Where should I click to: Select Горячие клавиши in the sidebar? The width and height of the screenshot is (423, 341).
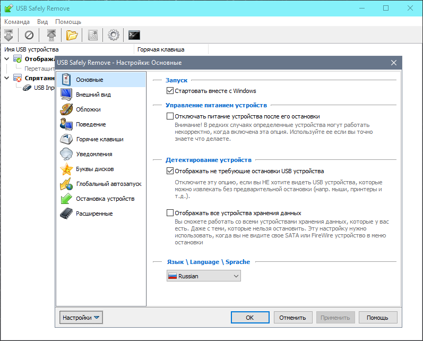(99, 139)
